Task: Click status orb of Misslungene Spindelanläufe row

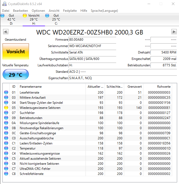Action: point(6,123)
